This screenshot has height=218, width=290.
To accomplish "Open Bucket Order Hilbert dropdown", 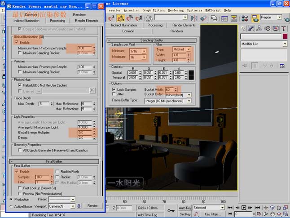I will point(189,95).
